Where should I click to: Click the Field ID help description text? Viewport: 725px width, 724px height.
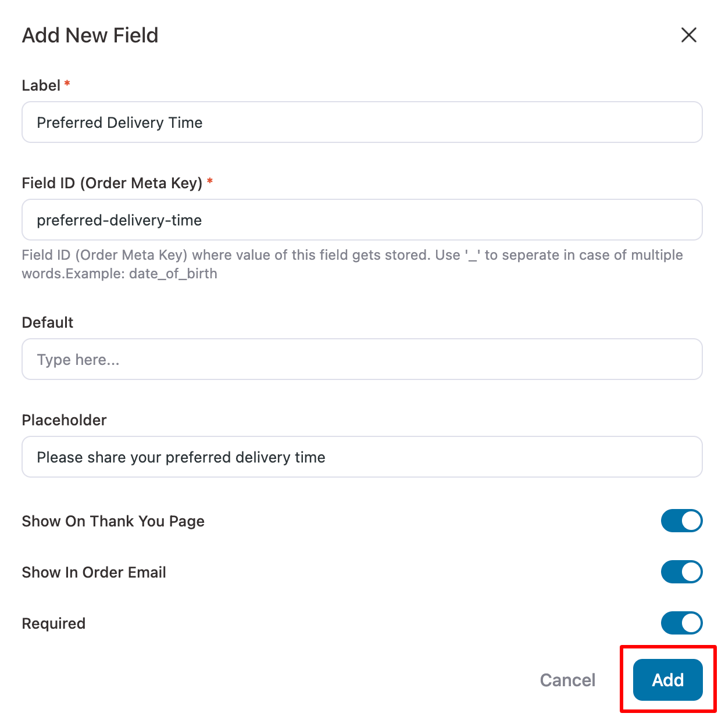[x=352, y=264]
